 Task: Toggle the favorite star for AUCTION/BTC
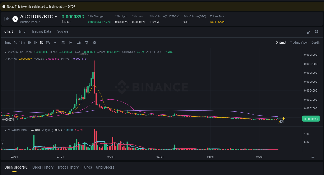pyautogui.click(x=7, y=19)
